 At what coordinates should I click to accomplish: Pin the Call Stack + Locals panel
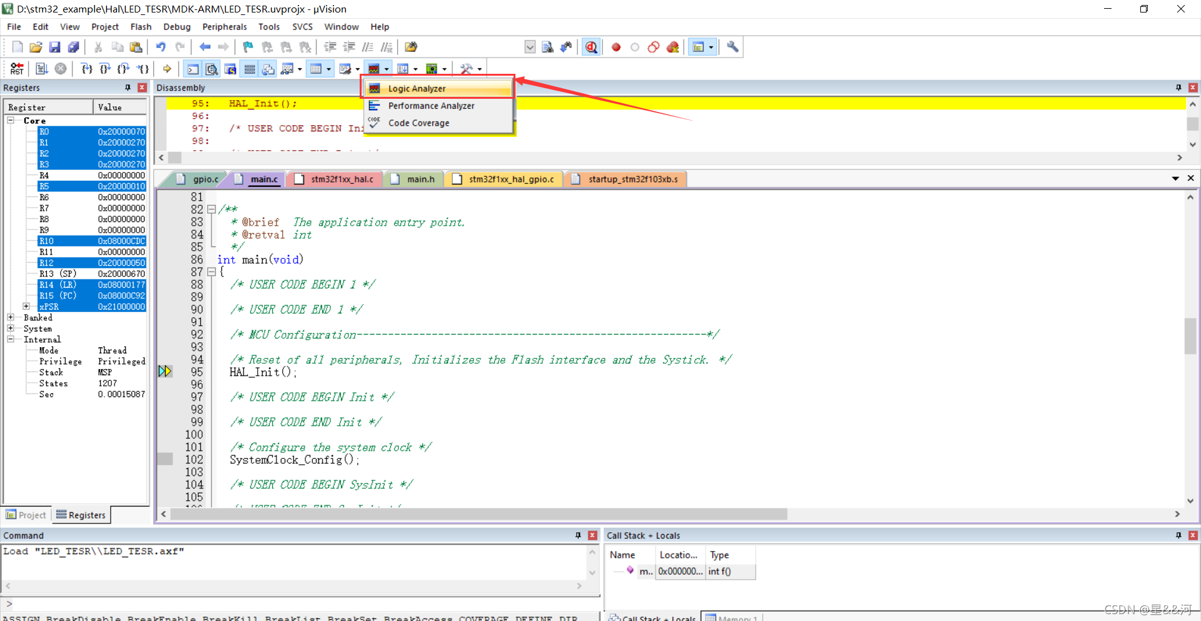(1178, 535)
